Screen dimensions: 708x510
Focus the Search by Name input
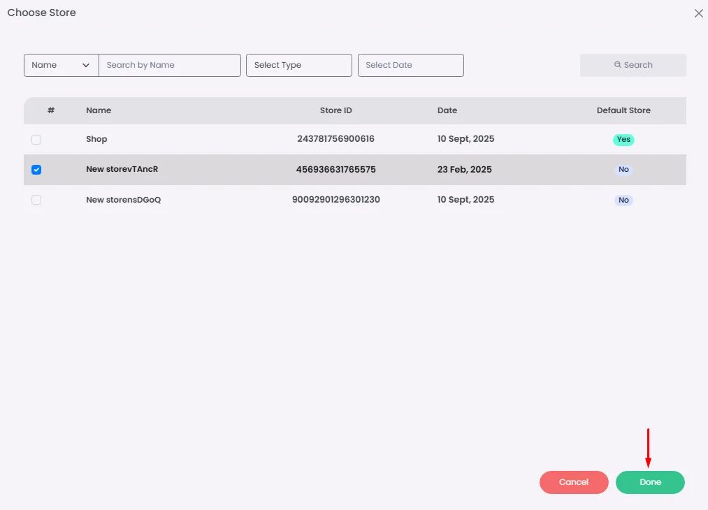tap(170, 65)
